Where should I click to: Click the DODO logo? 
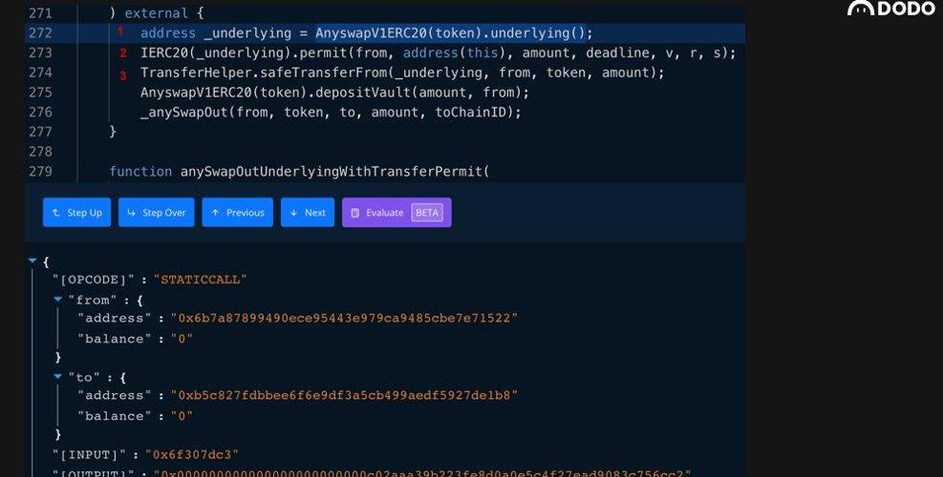click(891, 10)
